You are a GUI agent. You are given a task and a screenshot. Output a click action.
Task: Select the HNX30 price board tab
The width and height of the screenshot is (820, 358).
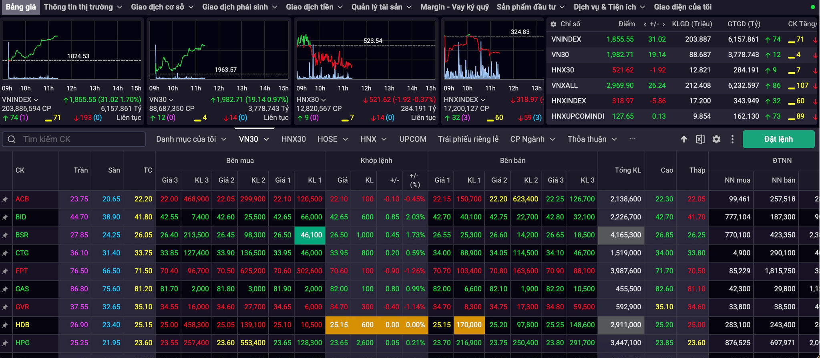[x=293, y=139]
